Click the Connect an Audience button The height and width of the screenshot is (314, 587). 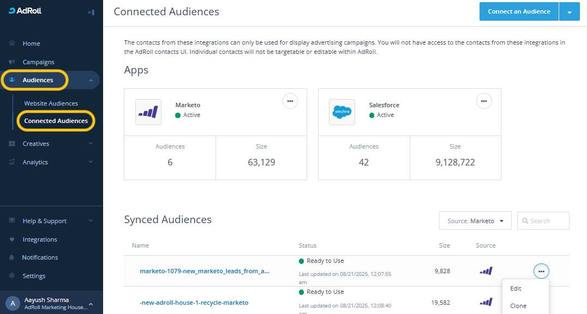(x=518, y=12)
